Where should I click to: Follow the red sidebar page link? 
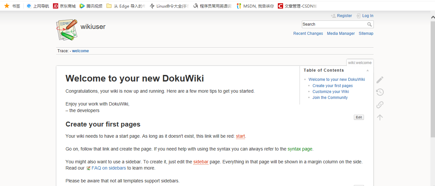201,162
